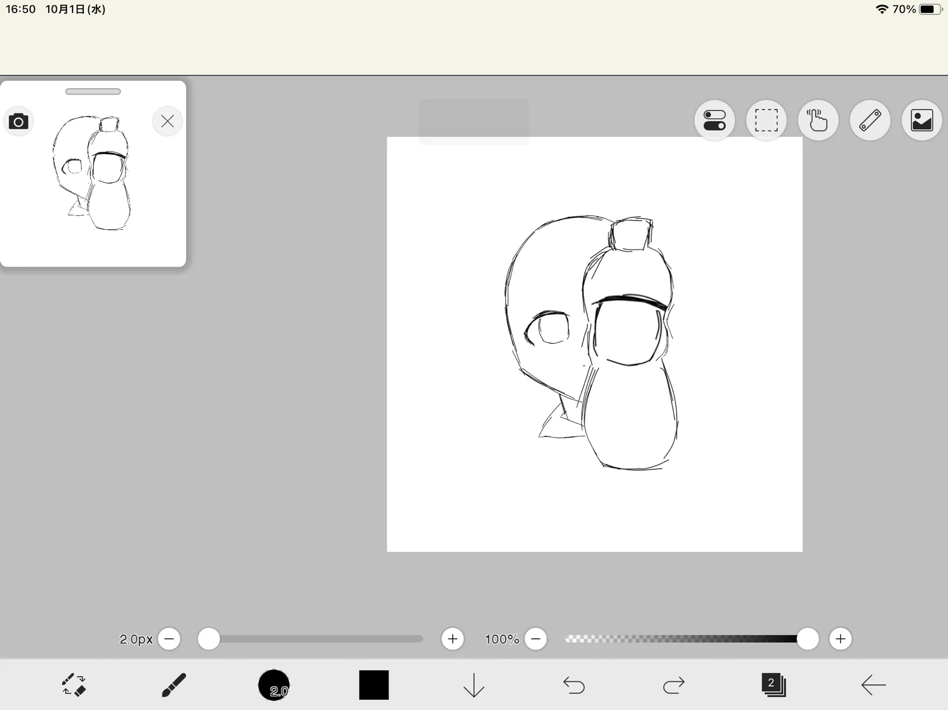The width and height of the screenshot is (948, 710).
Task: Increase brush thickness with plus
Action: [x=452, y=639]
